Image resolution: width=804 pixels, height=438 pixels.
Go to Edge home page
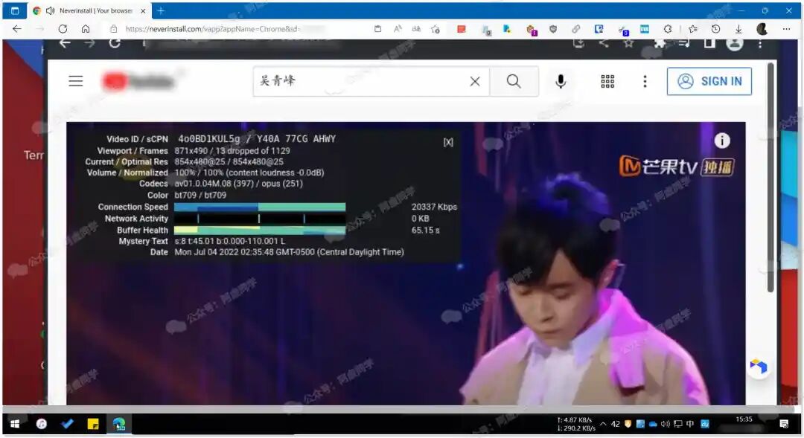click(x=86, y=29)
